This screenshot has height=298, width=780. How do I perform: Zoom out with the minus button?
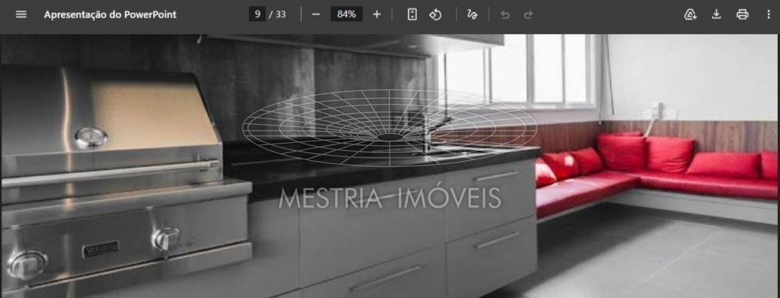point(316,14)
